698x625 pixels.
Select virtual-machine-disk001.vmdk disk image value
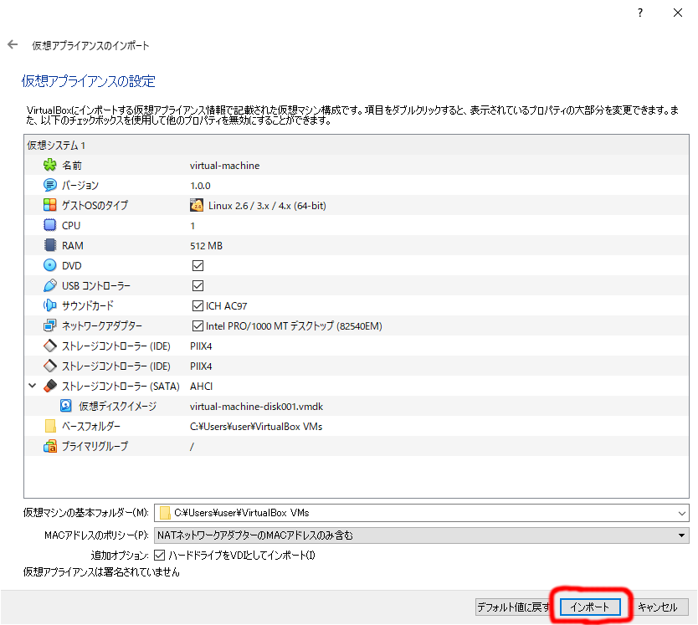point(256,407)
